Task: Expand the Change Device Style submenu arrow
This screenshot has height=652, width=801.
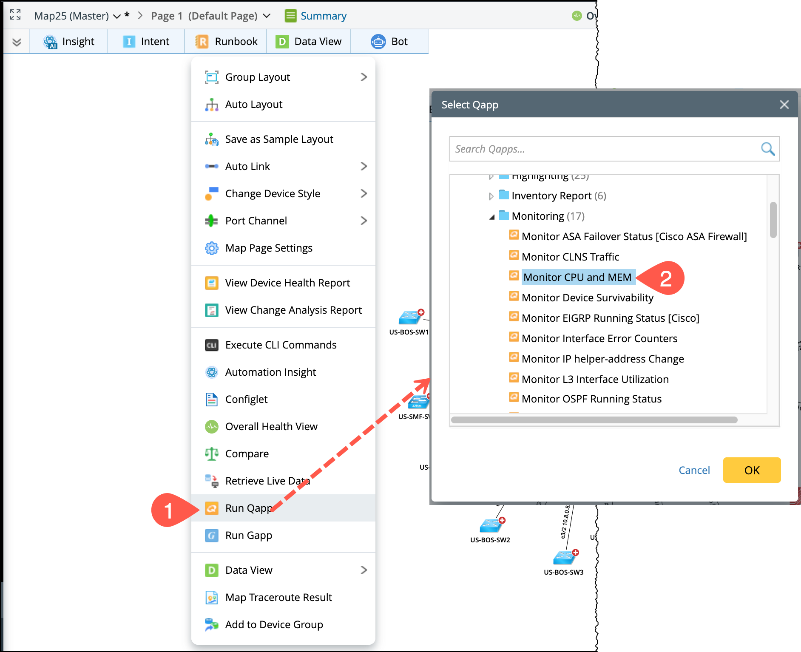Action: pos(364,193)
